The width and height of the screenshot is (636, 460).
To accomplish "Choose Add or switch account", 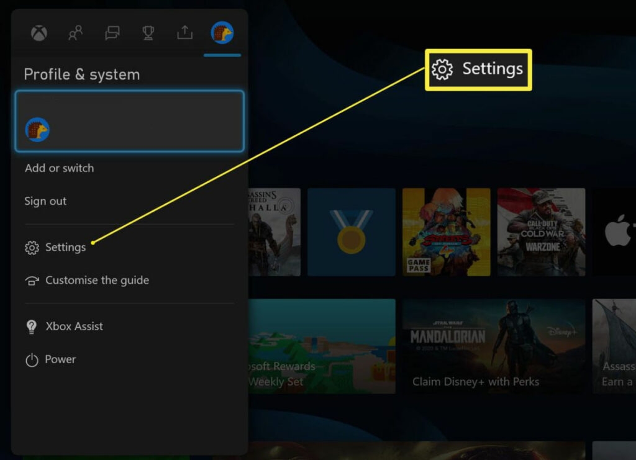I will (x=59, y=168).
